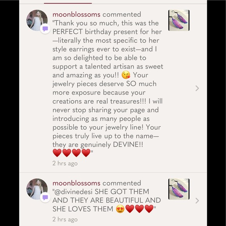View the feather earrings thumbnail next to the 'PERFECT birthday' comment
Viewport: 226px width, 226px height.
179,20
